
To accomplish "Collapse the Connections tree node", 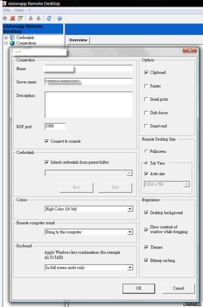I will pos(6,43).
